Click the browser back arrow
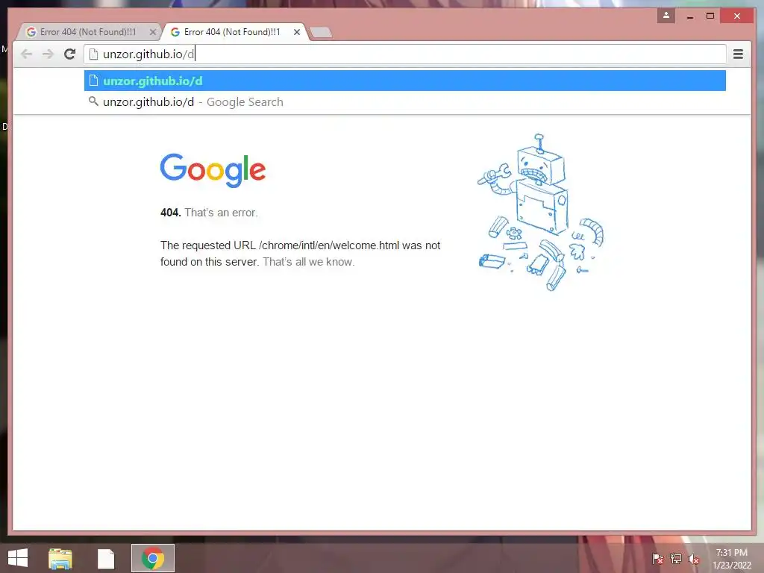Image resolution: width=764 pixels, height=573 pixels. 26,54
